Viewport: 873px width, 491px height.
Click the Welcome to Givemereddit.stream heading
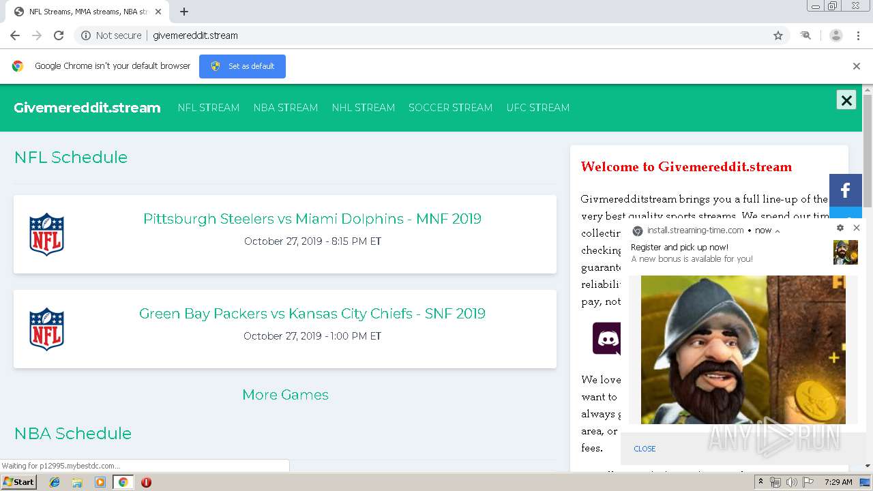tap(686, 167)
